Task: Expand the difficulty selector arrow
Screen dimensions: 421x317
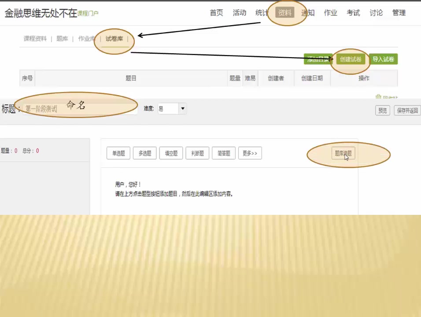Action: click(182, 108)
